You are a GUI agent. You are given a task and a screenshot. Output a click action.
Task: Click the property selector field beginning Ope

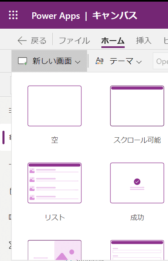tap(160, 61)
